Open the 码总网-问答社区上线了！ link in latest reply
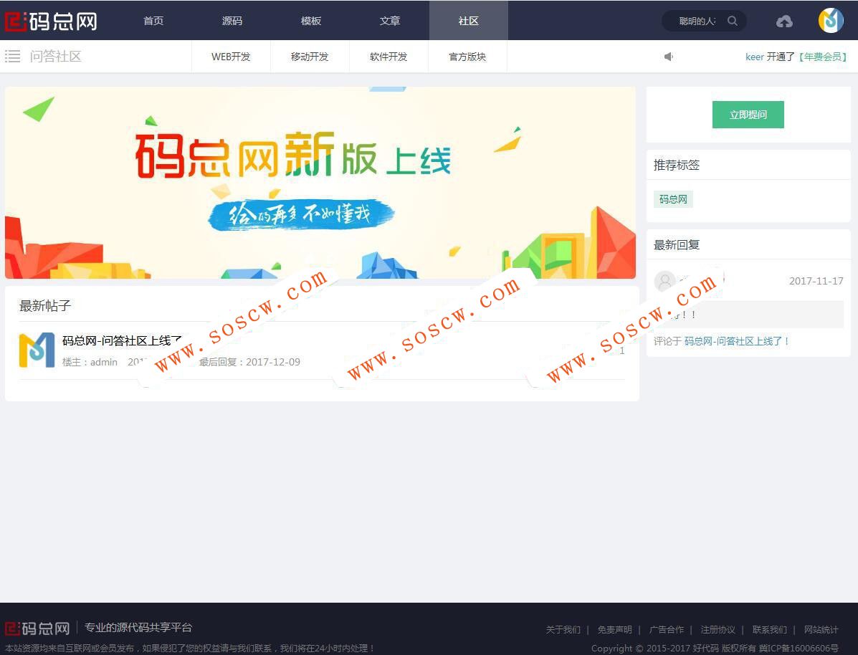This screenshot has height=655, width=858. [737, 341]
